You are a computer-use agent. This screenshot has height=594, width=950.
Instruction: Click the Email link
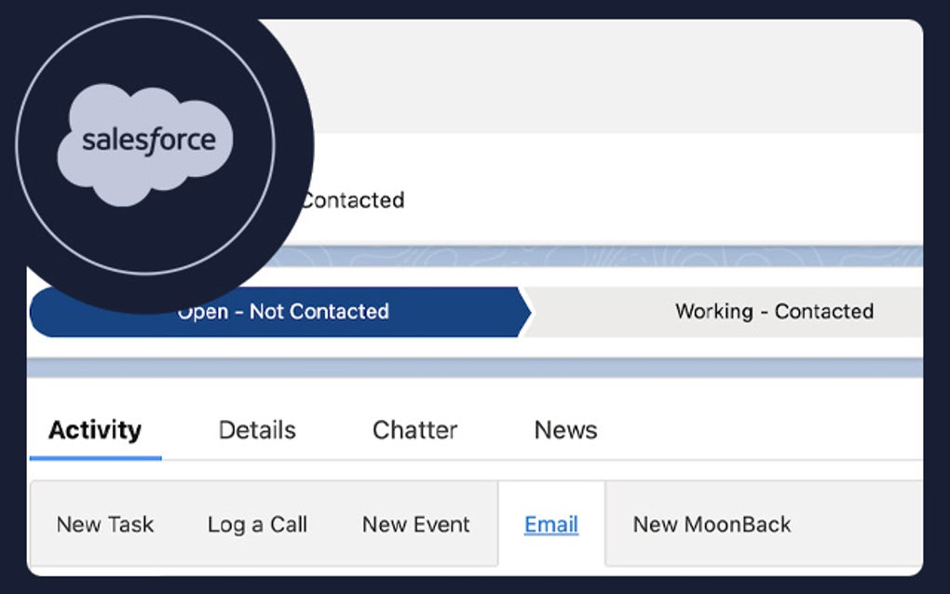551,524
